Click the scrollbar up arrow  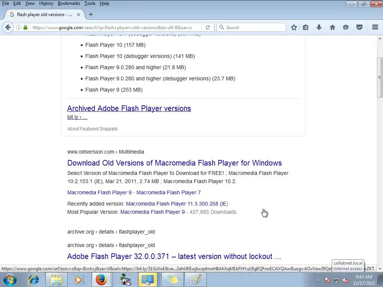coord(380,38)
